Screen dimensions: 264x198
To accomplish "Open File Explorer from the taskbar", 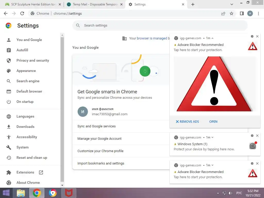I will pos(21,193).
